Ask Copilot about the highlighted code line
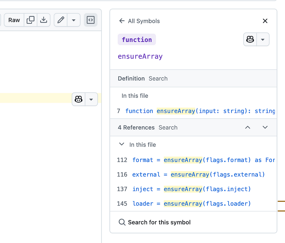Viewport: 285px width, 243px height. point(79,99)
